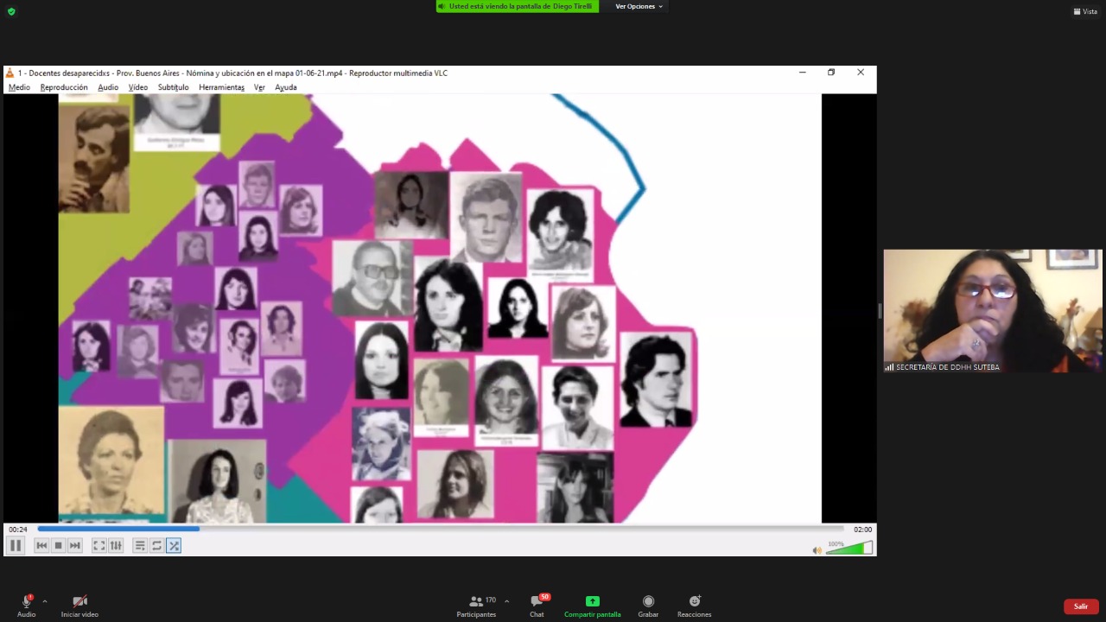Viewport: 1106px width, 622px height.
Task: Toggle random shuffle playback in VLC
Action: pyautogui.click(x=174, y=545)
